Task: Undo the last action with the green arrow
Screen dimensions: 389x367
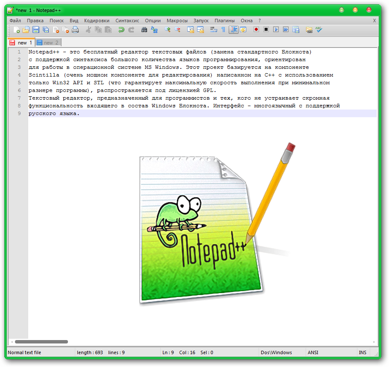Action: pyautogui.click(x=121, y=30)
